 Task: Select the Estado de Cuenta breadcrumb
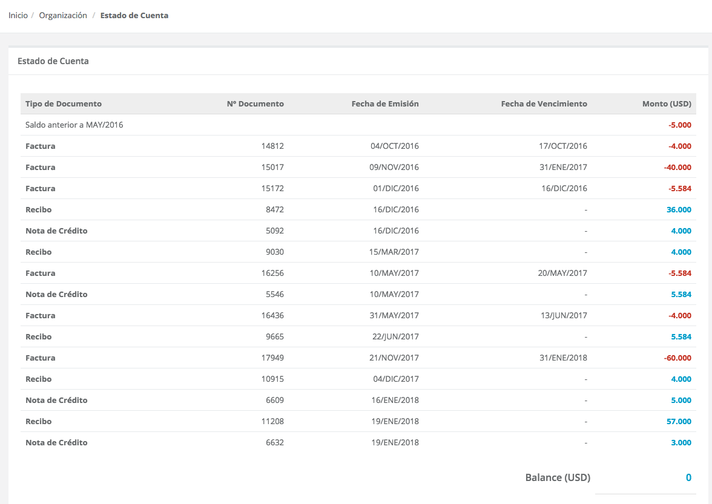[134, 15]
